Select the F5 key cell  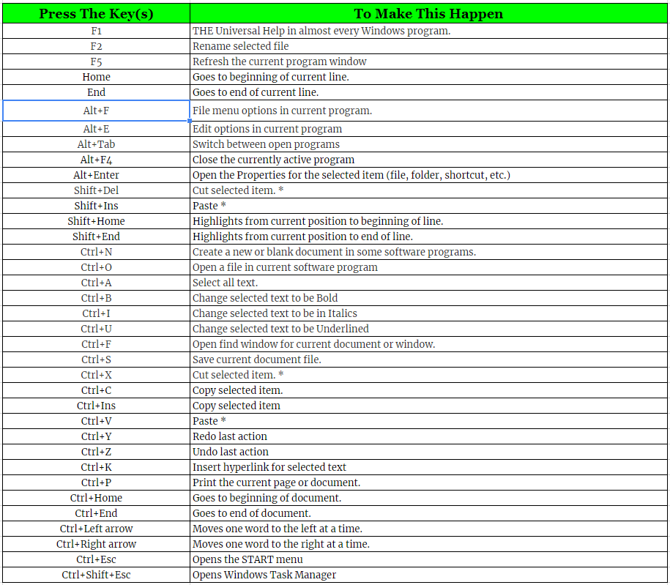(x=96, y=62)
